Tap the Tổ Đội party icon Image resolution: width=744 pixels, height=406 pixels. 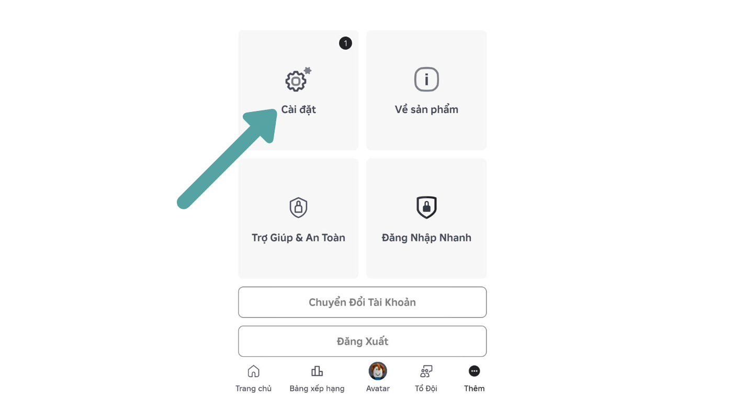pos(426,371)
